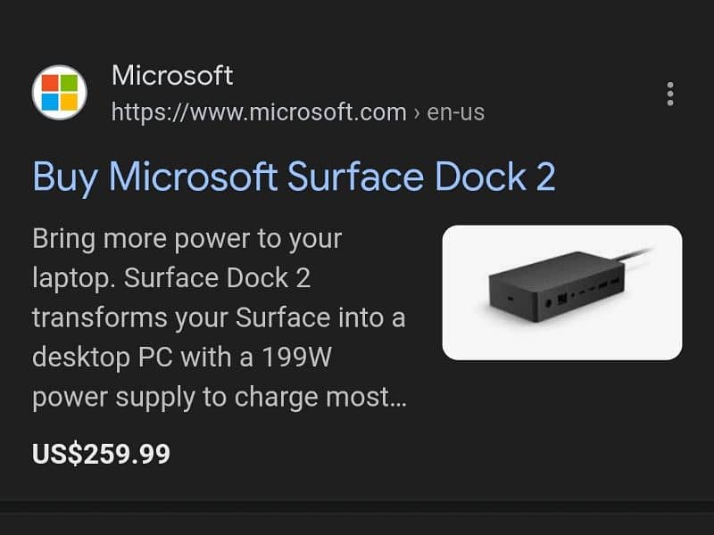Expand the truncated snippet ellipsis after 'most'
Viewport: 714px width, 535px height.
pyautogui.click(x=398, y=397)
